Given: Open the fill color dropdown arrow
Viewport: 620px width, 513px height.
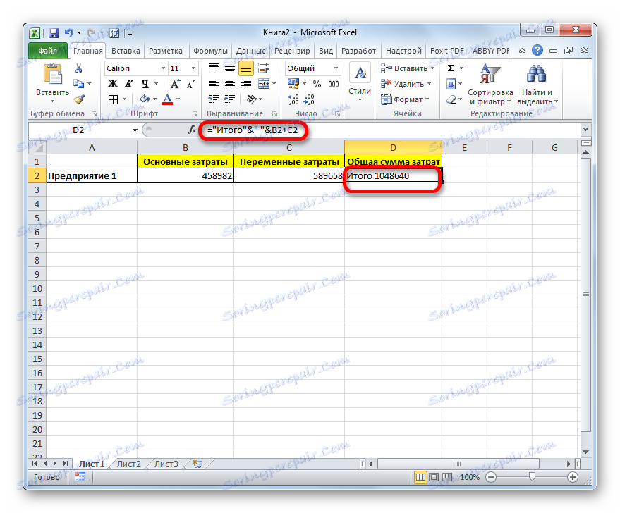Looking at the screenshot, I should coord(154,99).
